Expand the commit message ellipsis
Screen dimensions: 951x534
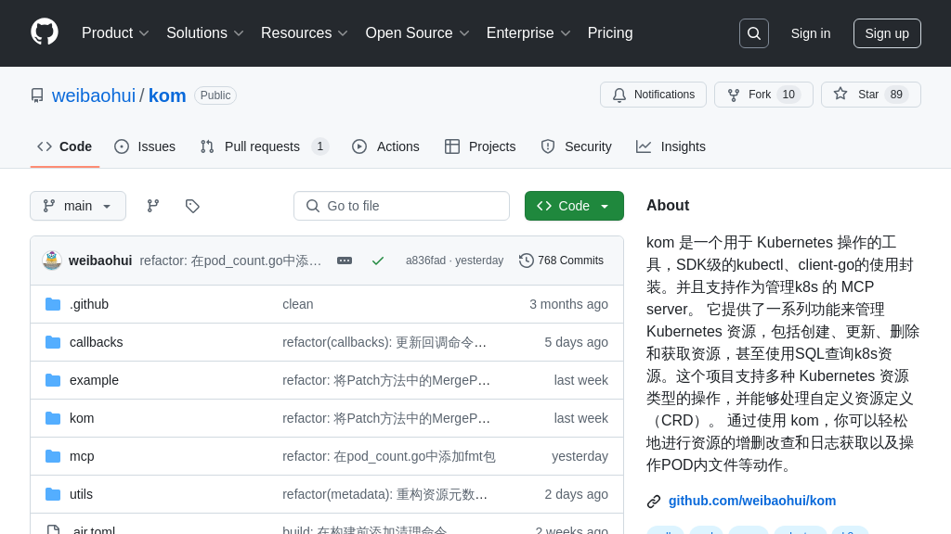(x=345, y=261)
